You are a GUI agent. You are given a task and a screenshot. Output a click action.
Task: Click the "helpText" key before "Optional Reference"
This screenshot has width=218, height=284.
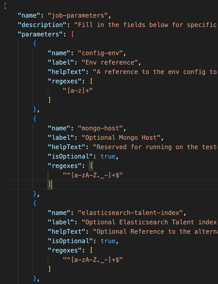(x=67, y=232)
